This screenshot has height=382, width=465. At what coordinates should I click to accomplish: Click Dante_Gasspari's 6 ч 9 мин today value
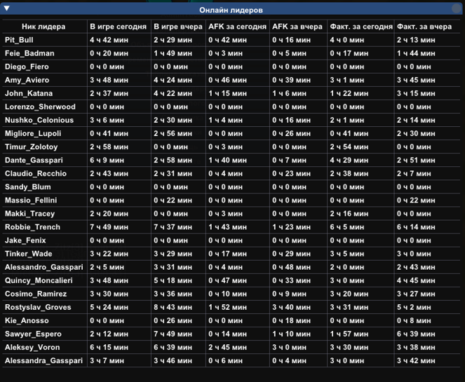coord(107,160)
